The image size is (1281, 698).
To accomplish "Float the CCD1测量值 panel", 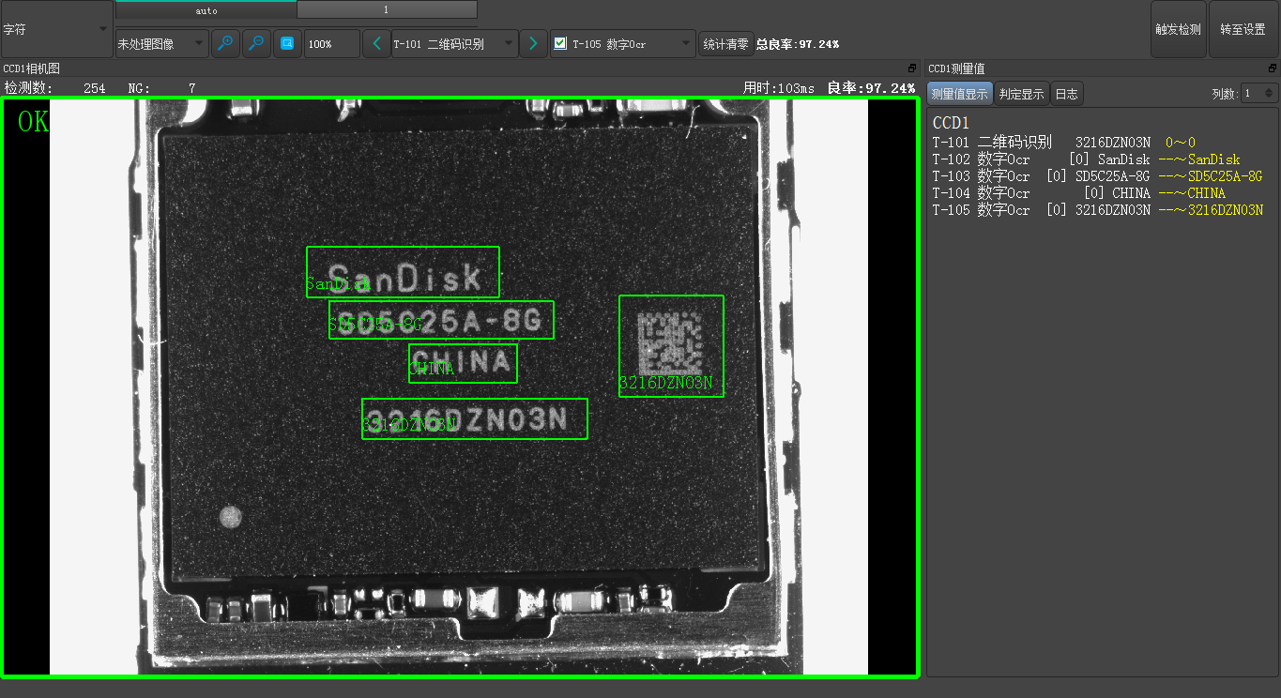I will [1272, 68].
